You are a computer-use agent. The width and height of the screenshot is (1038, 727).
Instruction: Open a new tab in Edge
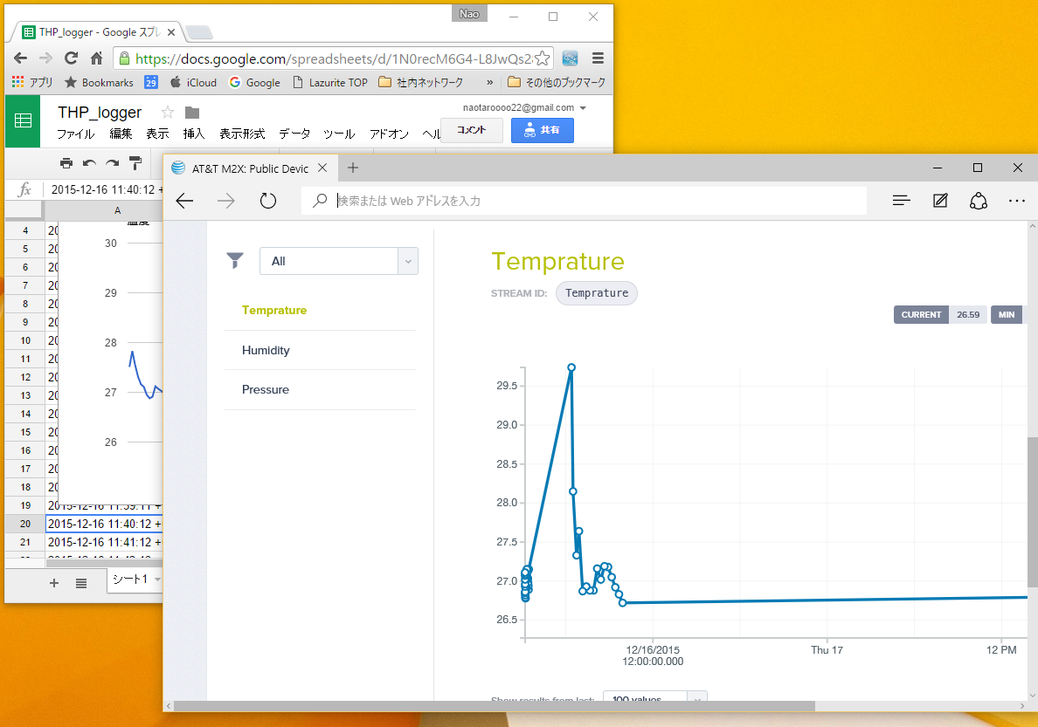pyautogui.click(x=353, y=168)
